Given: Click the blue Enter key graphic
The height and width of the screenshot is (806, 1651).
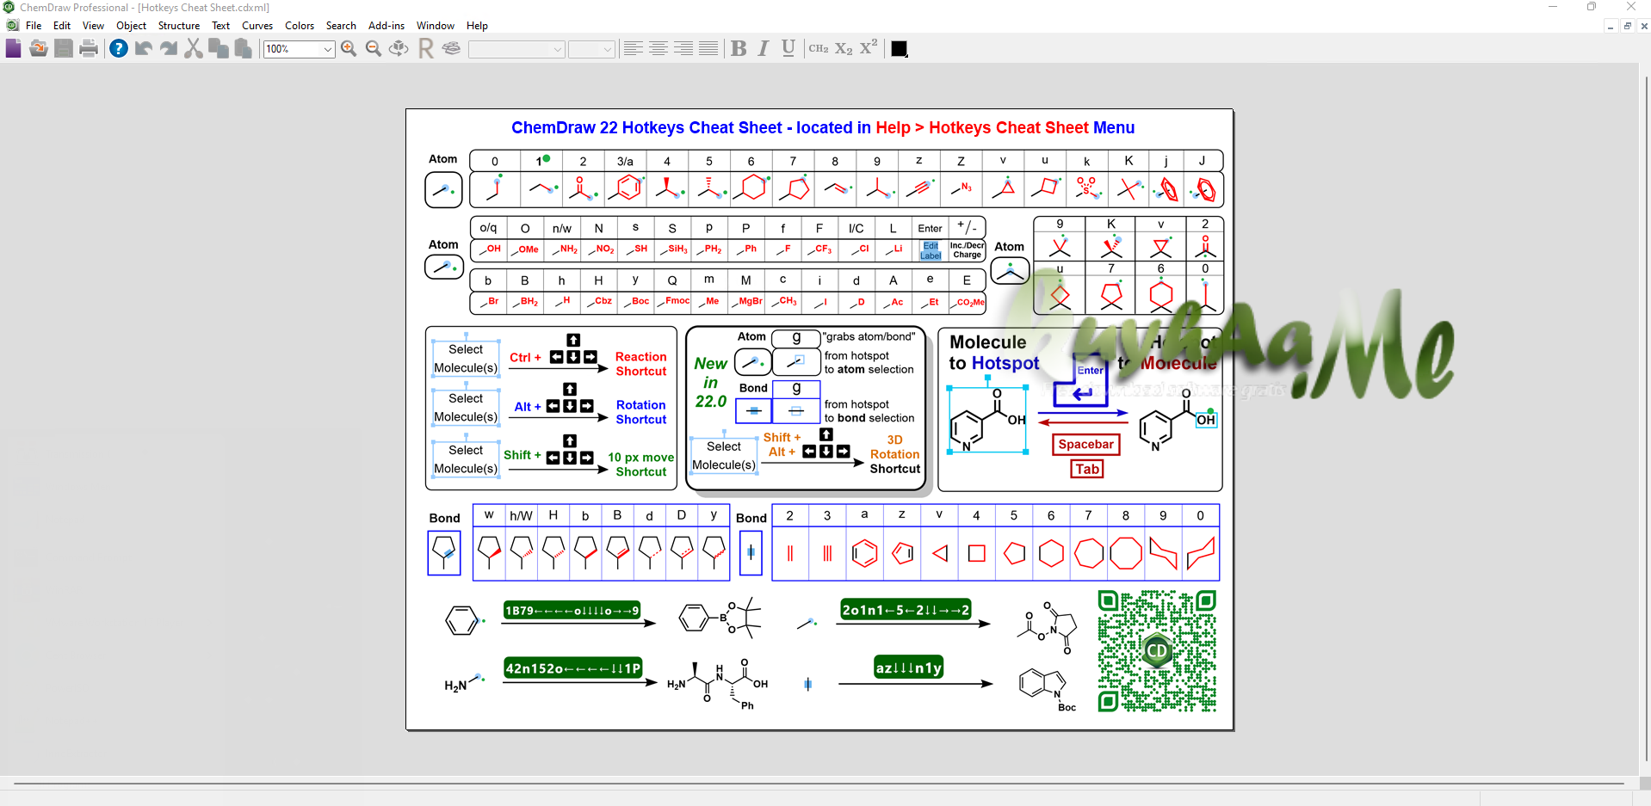Looking at the screenshot, I should click(x=1080, y=381).
